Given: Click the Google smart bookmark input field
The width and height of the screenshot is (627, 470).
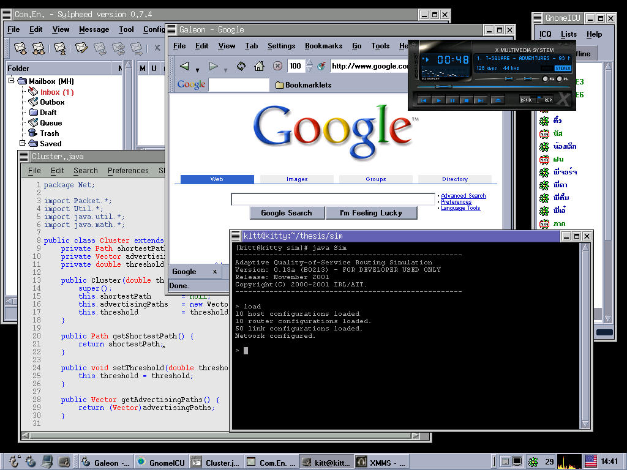Looking at the screenshot, I should point(239,84).
